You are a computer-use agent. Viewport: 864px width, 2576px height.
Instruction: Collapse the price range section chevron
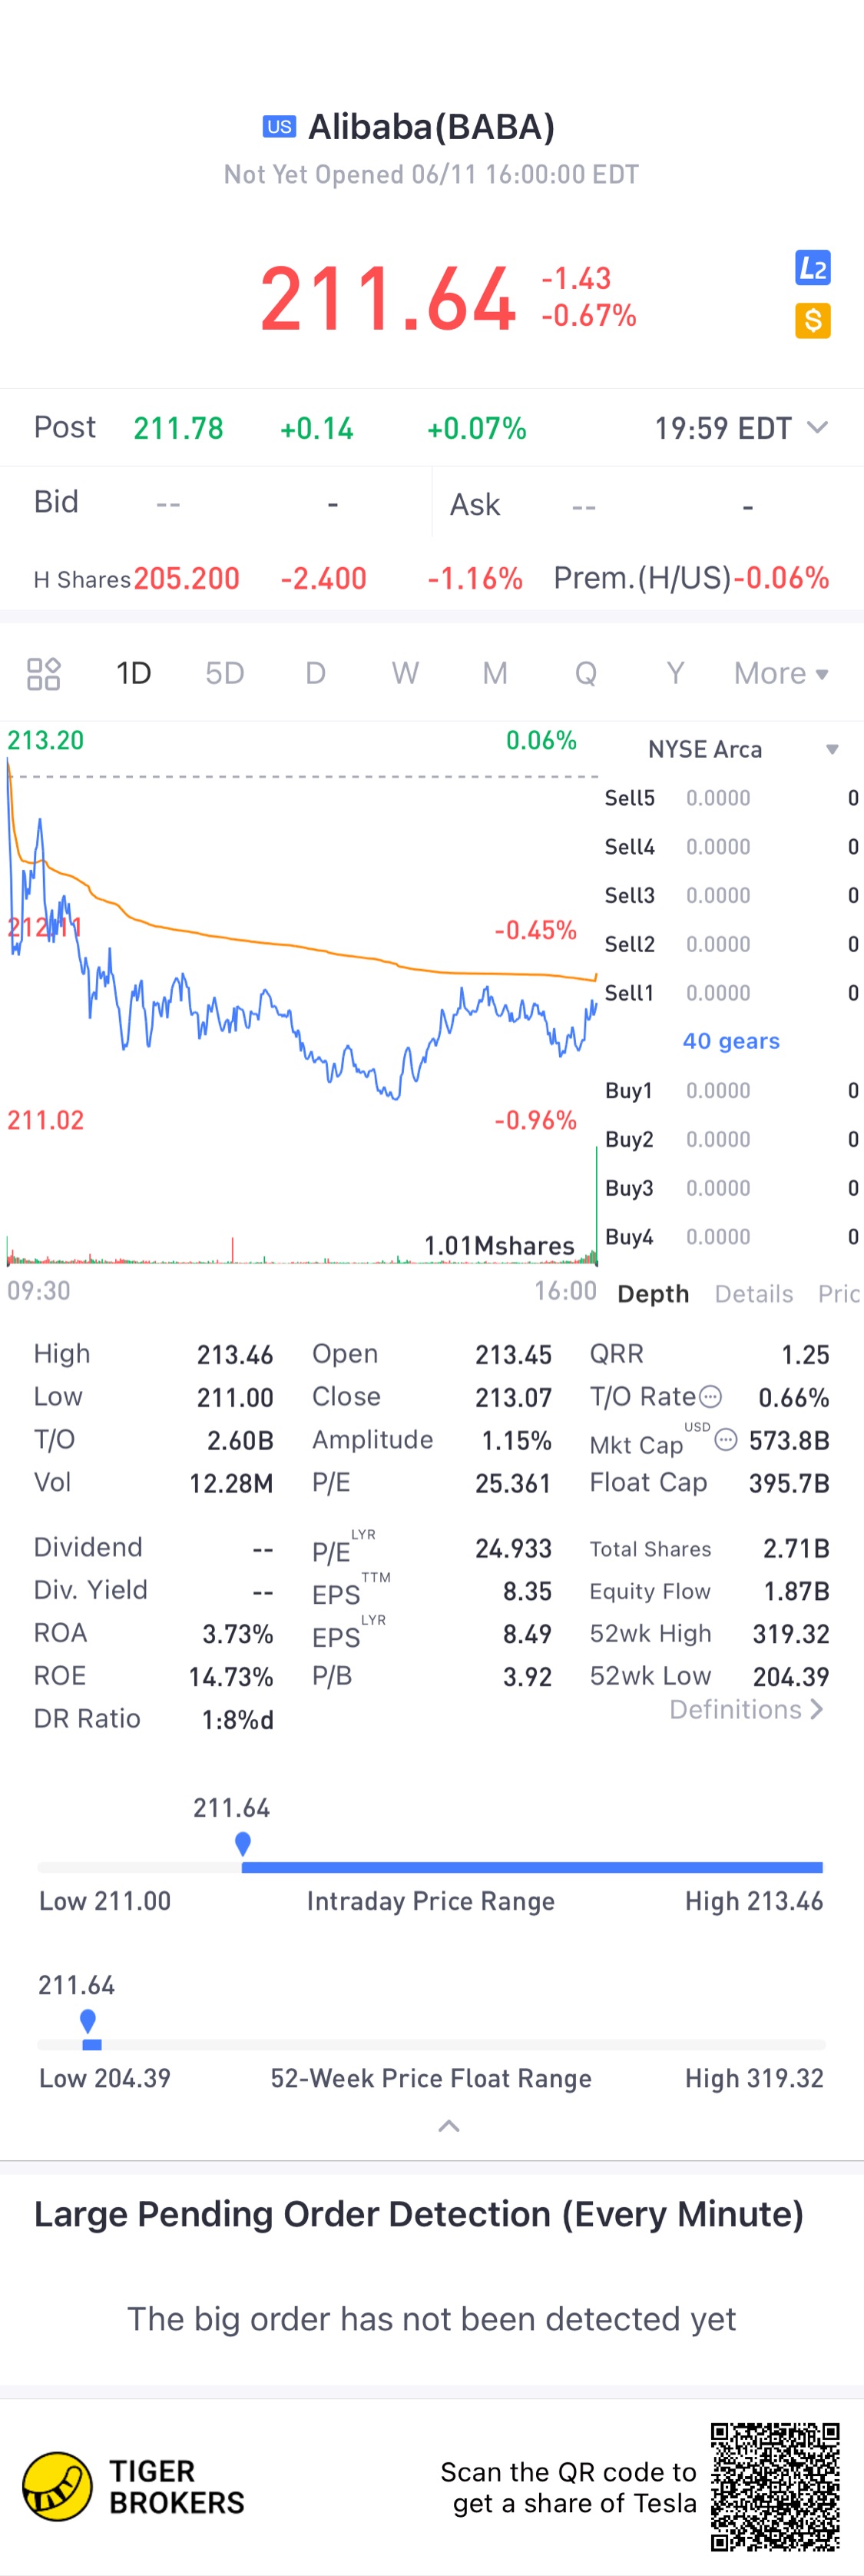(x=449, y=2127)
